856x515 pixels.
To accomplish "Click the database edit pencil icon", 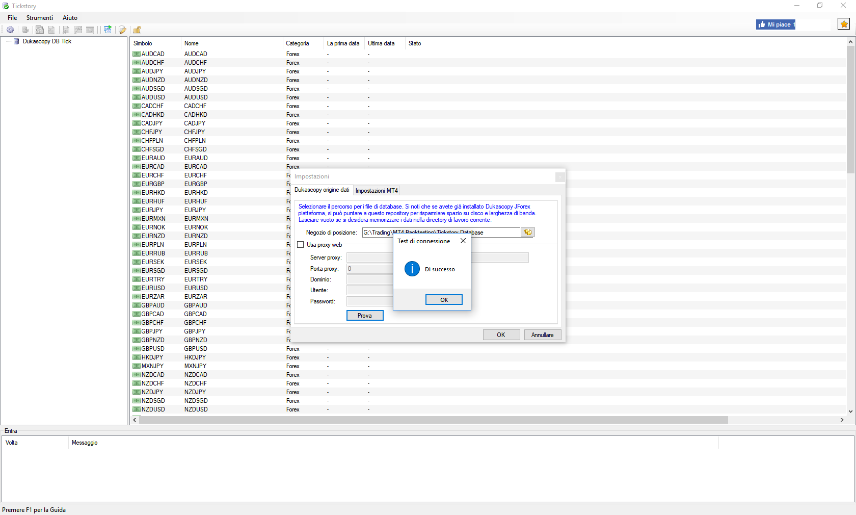I will click(x=122, y=30).
